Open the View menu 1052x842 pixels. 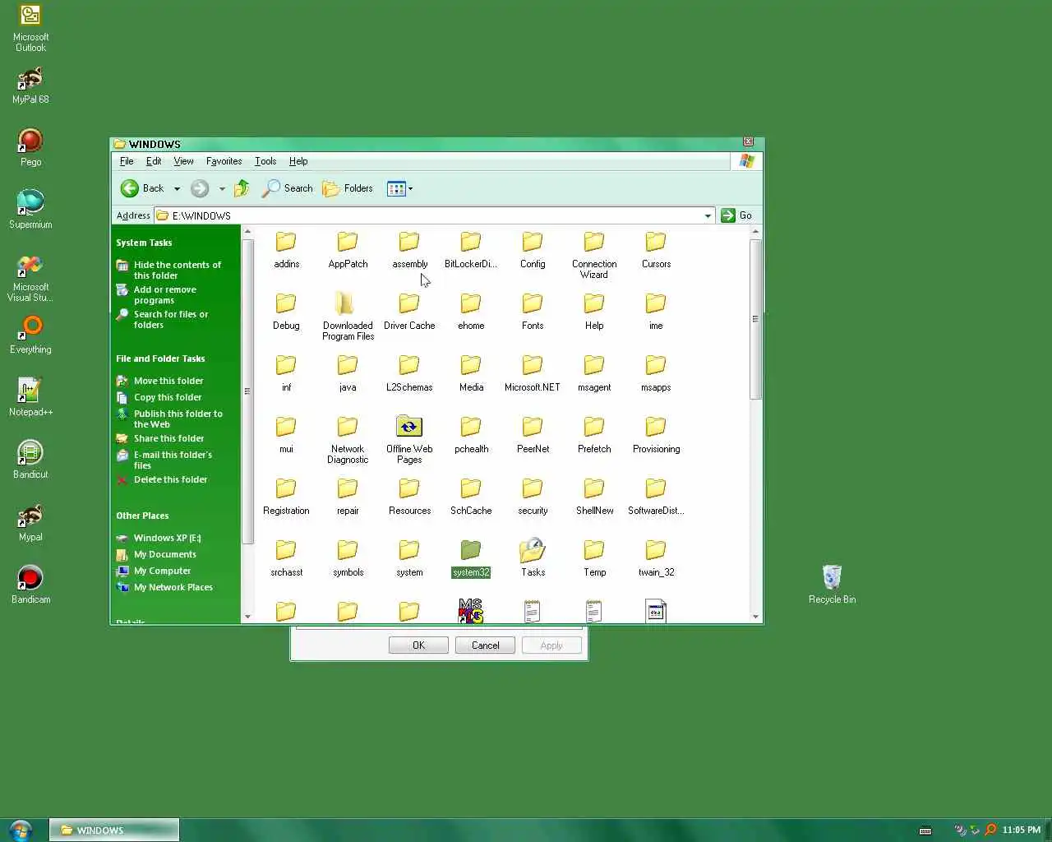click(183, 161)
